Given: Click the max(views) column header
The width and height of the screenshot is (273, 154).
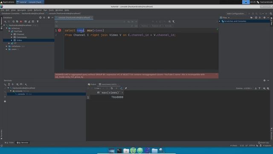Looking at the screenshot, I should click(110, 92).
